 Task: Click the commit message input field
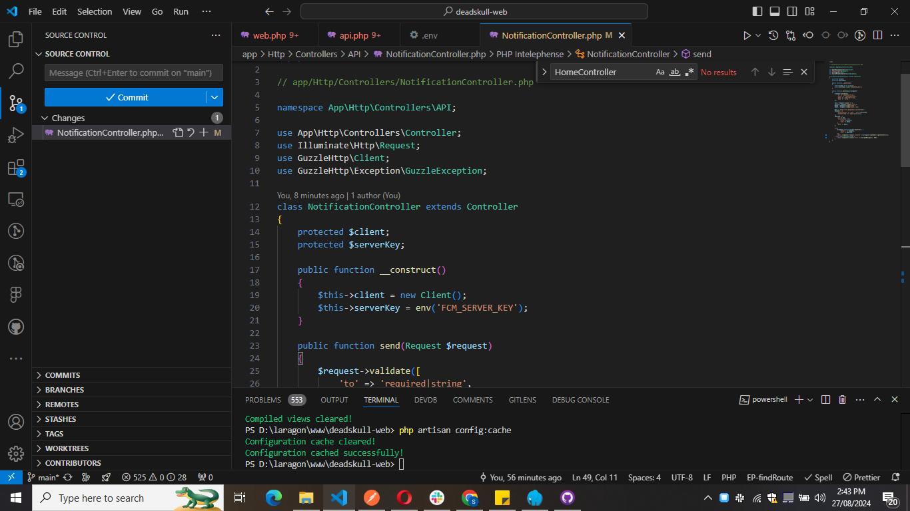[x=133, y=73]
